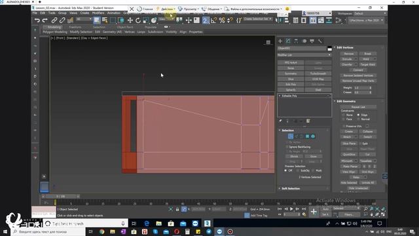Switch to the Freeform ribbon tab
The image size is (419, 236).
pyautogui.click(x=75, y=27)
